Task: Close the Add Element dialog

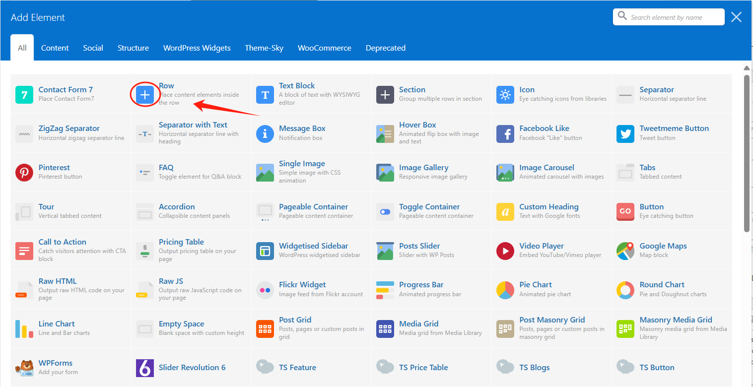Action: (736, 17)
